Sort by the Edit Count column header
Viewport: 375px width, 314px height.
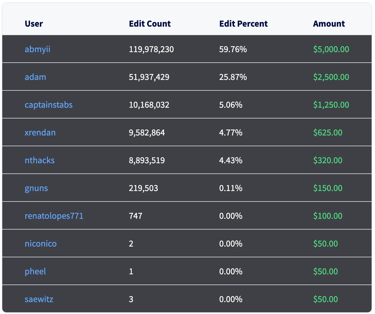click(150, 24)
